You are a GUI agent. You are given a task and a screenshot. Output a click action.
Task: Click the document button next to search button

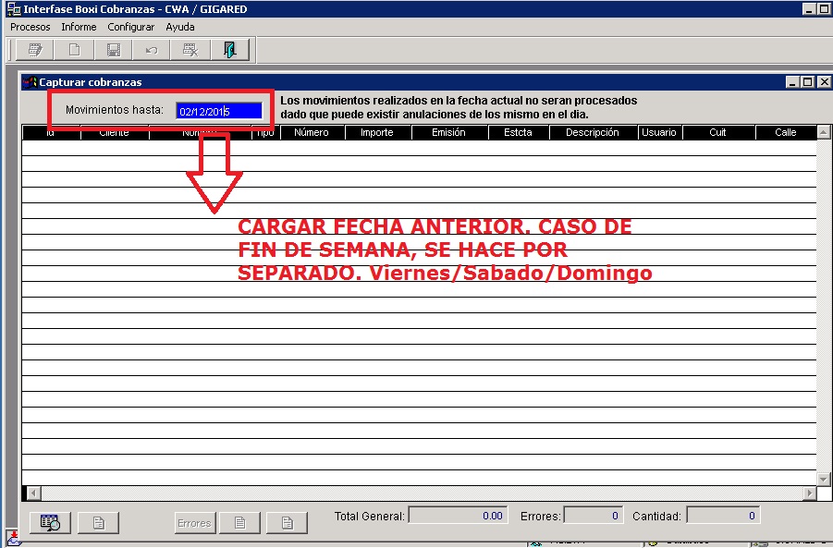tap(98, 523)
